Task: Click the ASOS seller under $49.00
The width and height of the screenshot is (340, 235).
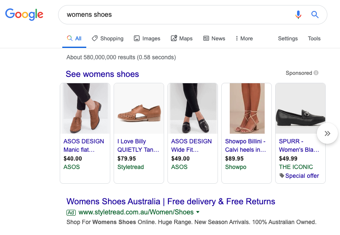Action: pos(179,167)
